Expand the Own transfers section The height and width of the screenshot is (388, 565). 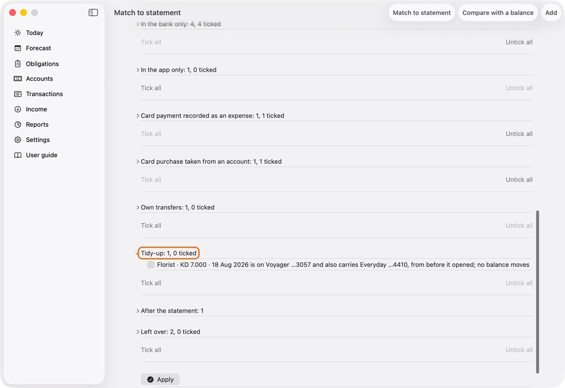point(137,207)
